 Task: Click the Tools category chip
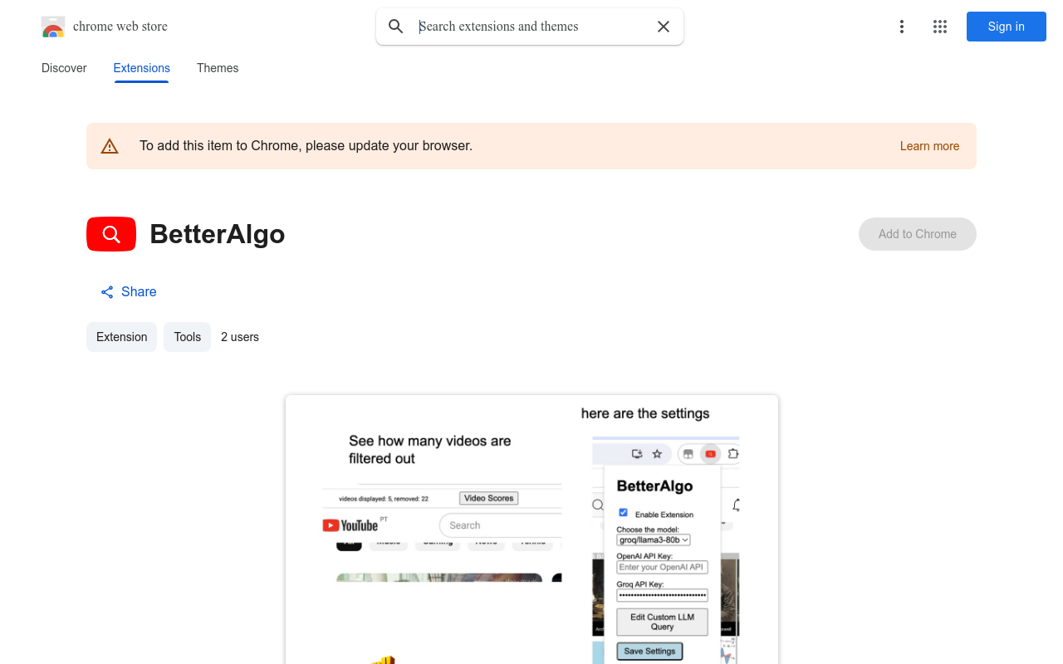click(188, 337)
